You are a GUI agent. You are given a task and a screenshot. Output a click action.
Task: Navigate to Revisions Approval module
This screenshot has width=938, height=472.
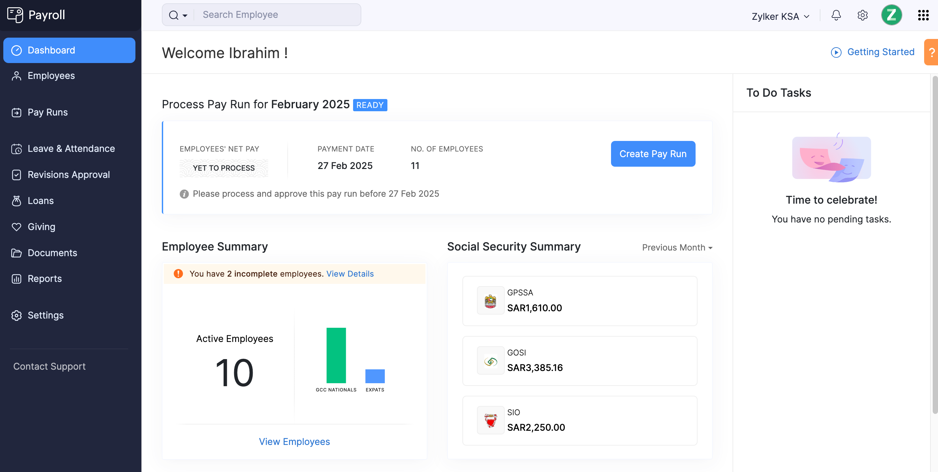click(68, 174)
